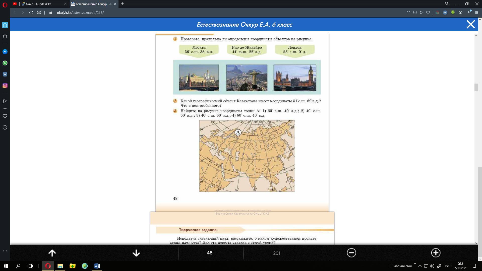Viewport: 482px width, 271px height.
Task: Open VK extension icon in toolbar
Action: (445, 13)
